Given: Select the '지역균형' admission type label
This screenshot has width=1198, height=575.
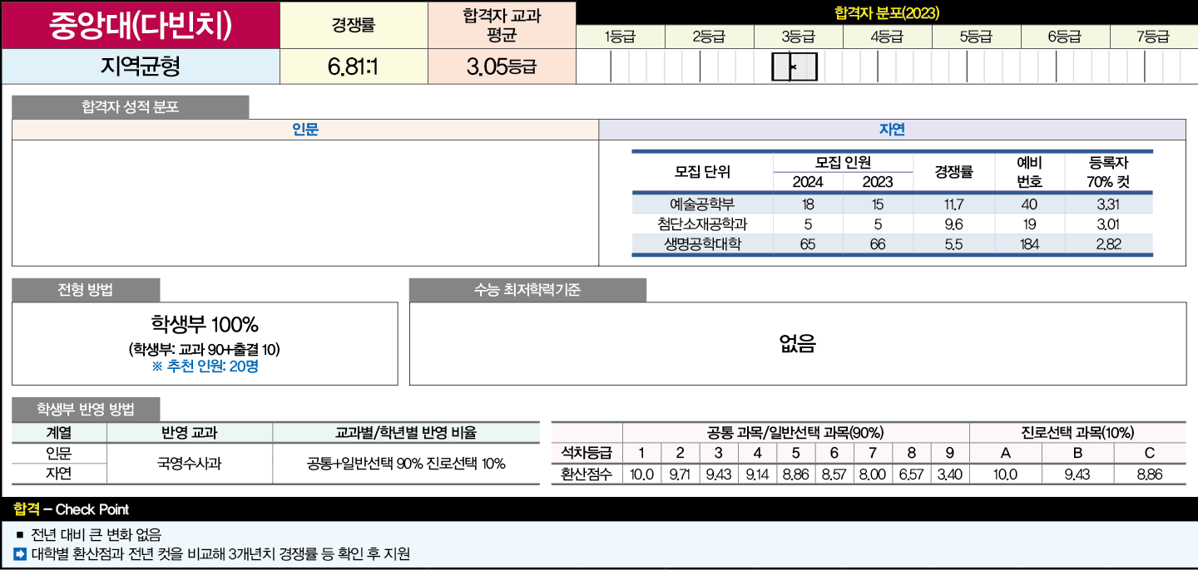Looking at the screenshot, I should [140, 66].
